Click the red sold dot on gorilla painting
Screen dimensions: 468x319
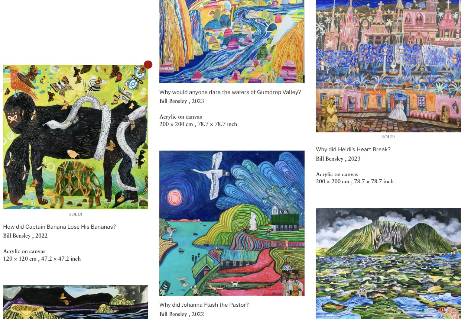(148, 65)
